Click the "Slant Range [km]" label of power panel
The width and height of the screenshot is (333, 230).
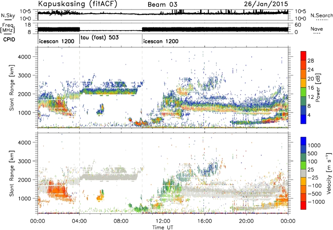(12, 88)
